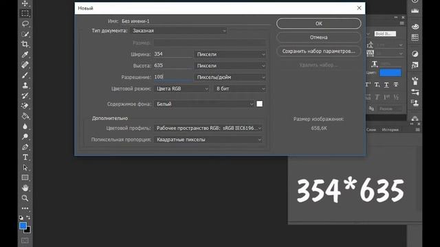Select the History Brush tool
The image size is (440, 247).
click(25, 95)
